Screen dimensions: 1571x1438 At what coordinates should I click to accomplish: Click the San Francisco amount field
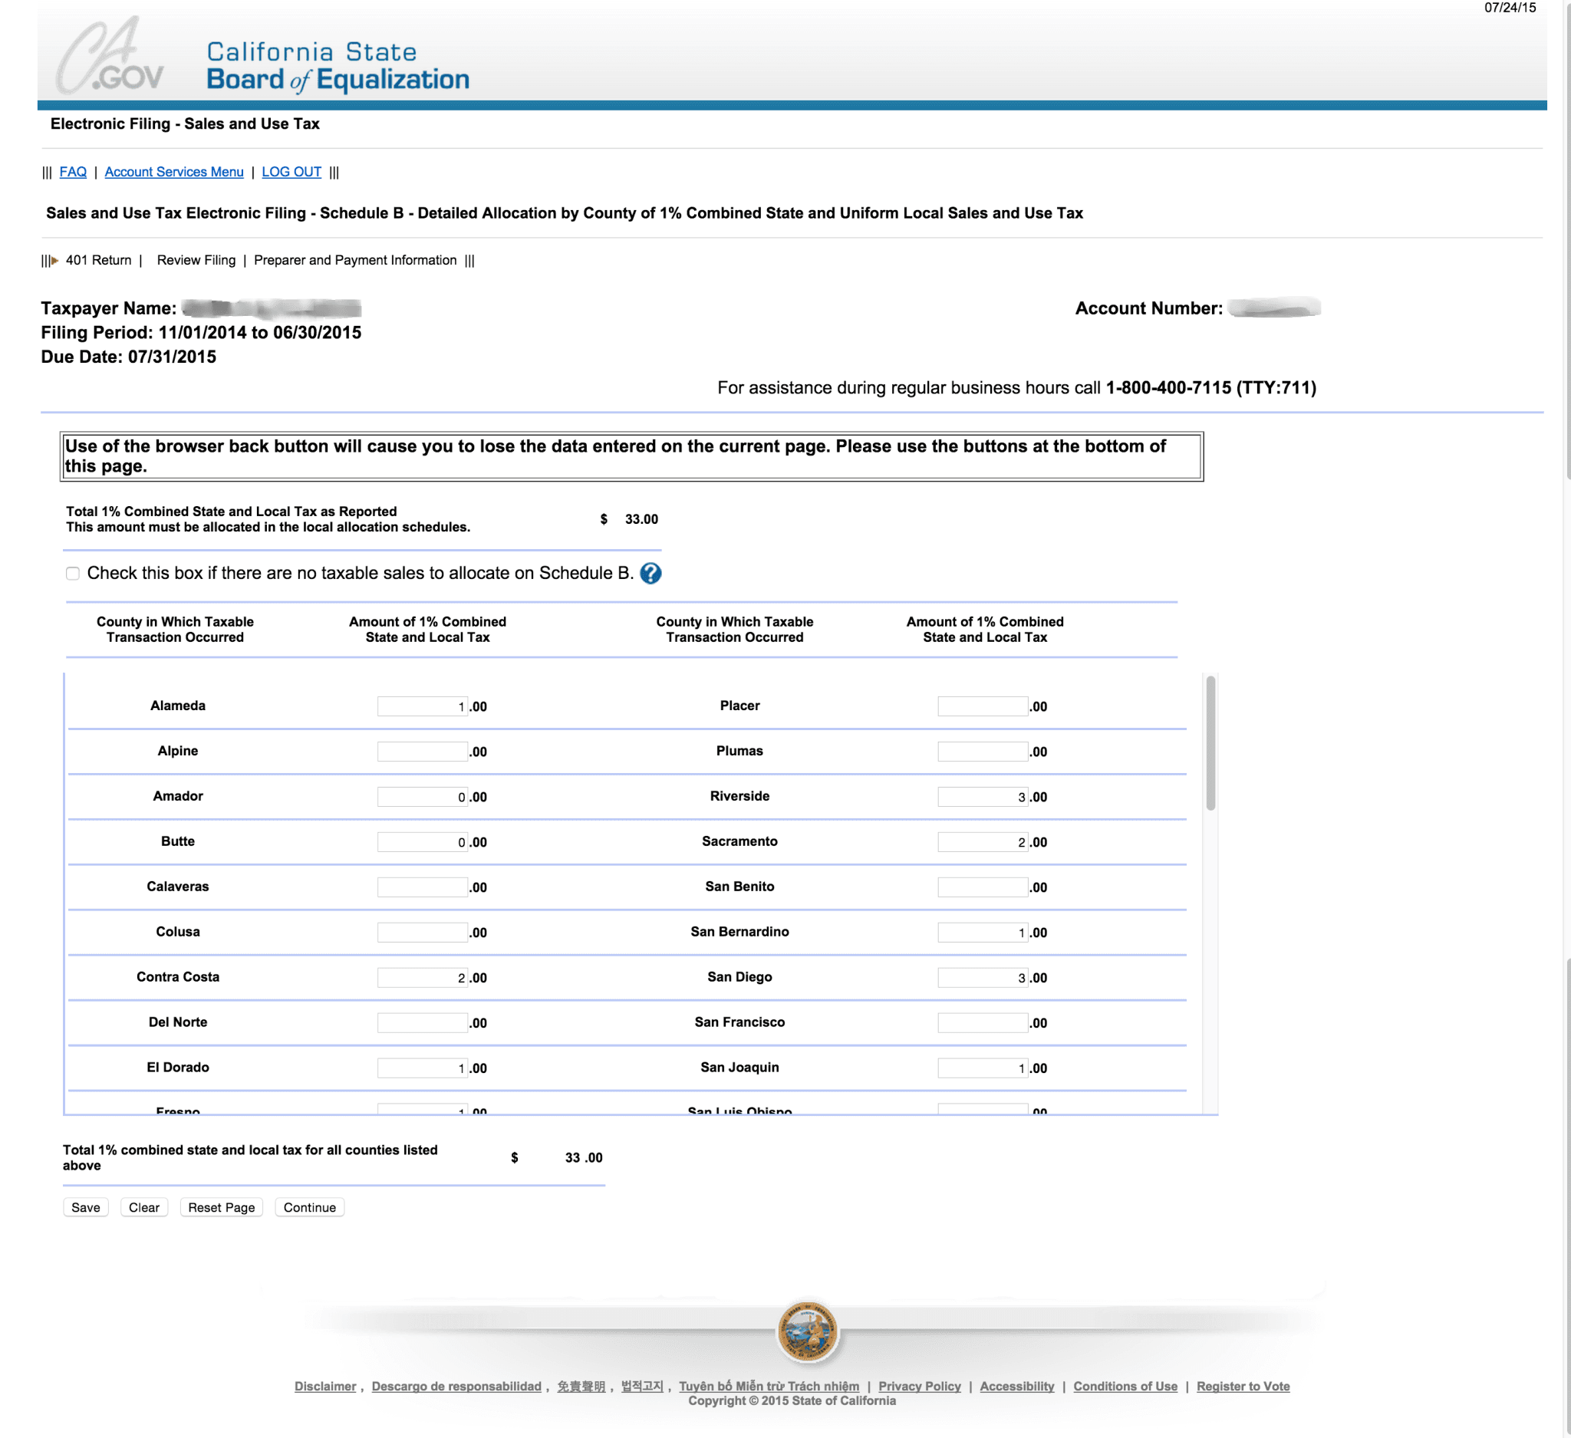pyautogui.click(x=983, y=1023)
